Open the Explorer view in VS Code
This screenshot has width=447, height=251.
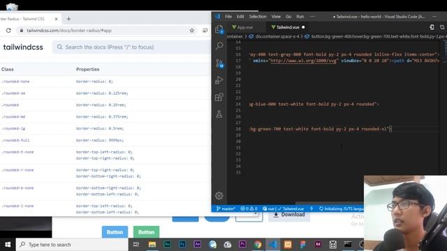[x=219, y=29]
